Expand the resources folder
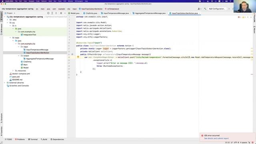Viewport: 256px width, 144px height. click(13, 71)
